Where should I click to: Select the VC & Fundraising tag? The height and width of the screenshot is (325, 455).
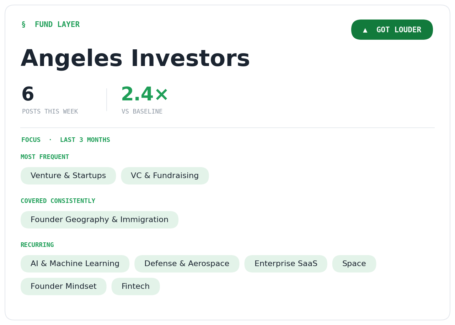coord(165,176)
